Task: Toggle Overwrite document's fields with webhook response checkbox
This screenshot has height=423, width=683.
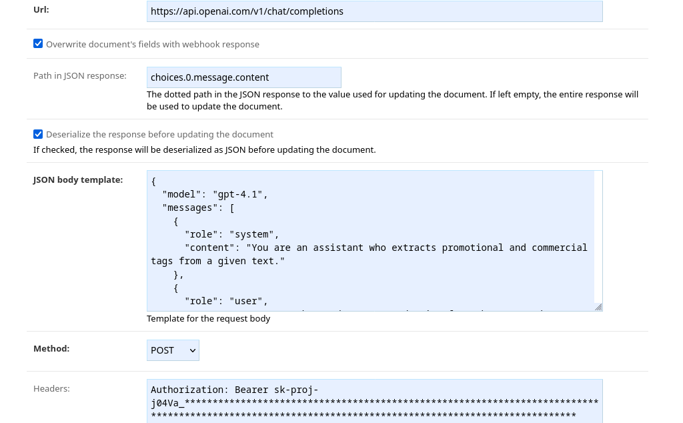Action: coord(38,43)
